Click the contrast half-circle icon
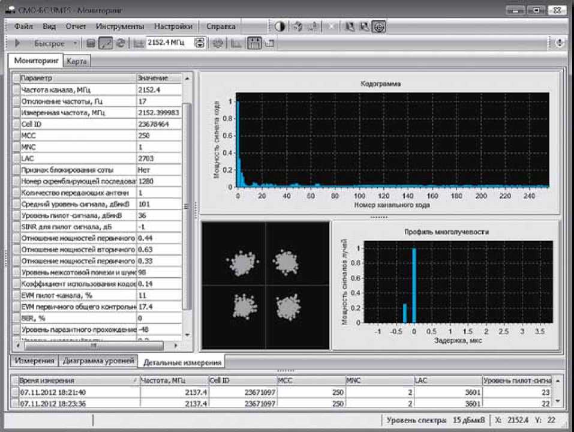Image resolution: width=574 pixels, height=432 pixels. pyautogui.click(x=280, y=26)
